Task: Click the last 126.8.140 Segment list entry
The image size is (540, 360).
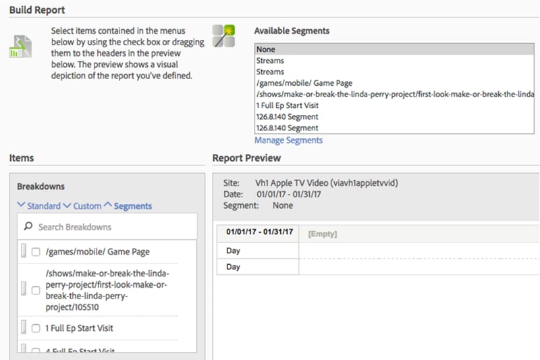Action: (x=394, y=128)
